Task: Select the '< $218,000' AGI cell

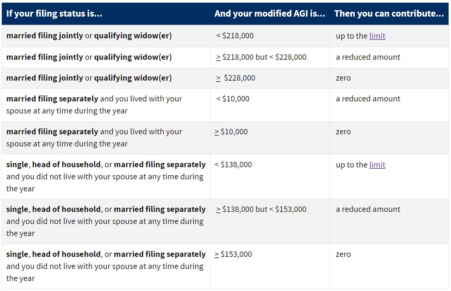Action: (270, 36)
